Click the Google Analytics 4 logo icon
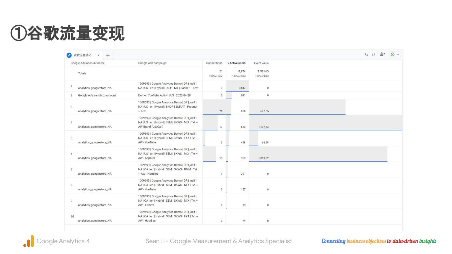 point(29,241)
